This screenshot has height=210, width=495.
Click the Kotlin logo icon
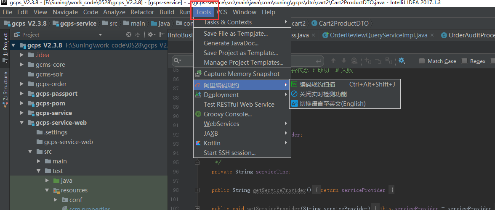tap(198, 143)
